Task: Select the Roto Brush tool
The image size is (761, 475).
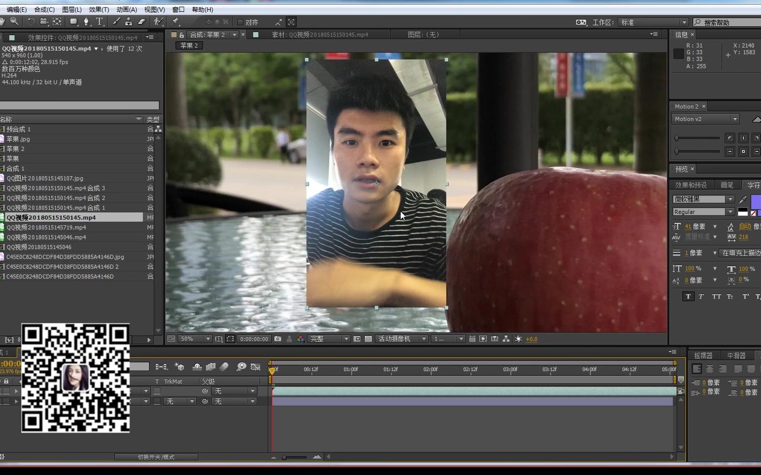Action: point(158,21)
